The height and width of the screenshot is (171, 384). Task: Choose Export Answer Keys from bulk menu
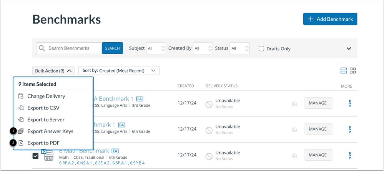50,131
